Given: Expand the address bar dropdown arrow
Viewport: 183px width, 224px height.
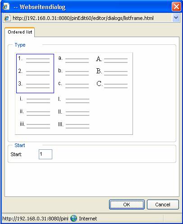Looking at the screenshot, I should 176,18.
